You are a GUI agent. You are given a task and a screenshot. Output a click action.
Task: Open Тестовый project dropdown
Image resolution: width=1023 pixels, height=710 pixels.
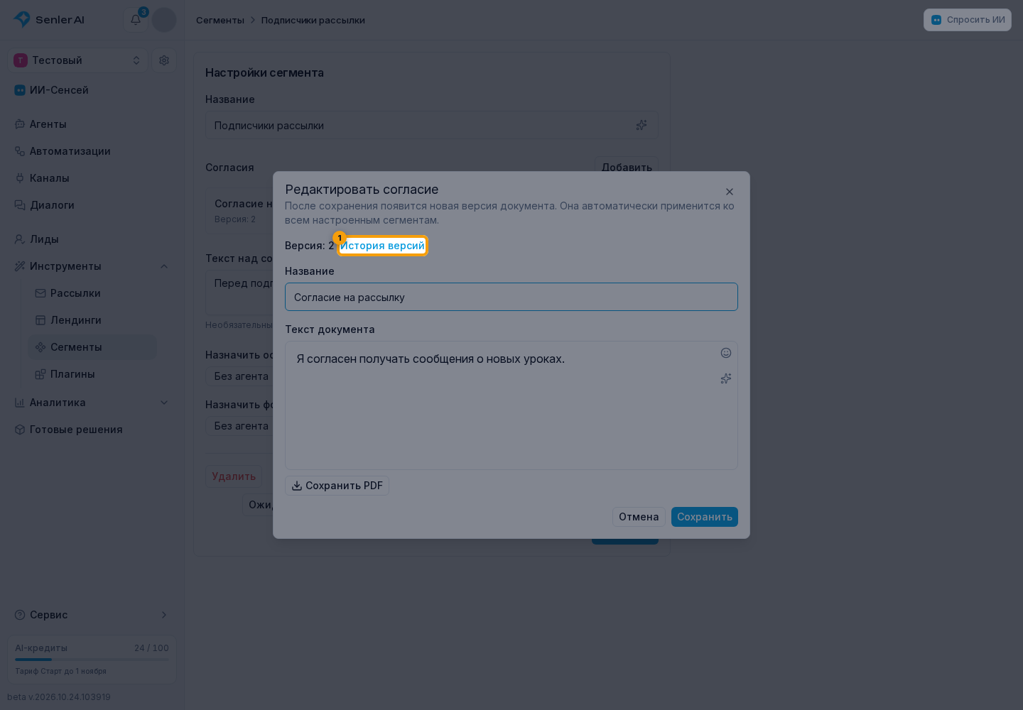[x=78, y=60]
